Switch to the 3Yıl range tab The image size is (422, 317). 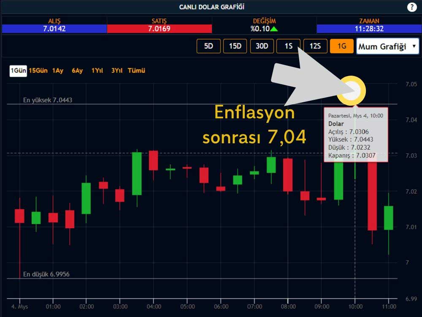(x=117, y=71)
